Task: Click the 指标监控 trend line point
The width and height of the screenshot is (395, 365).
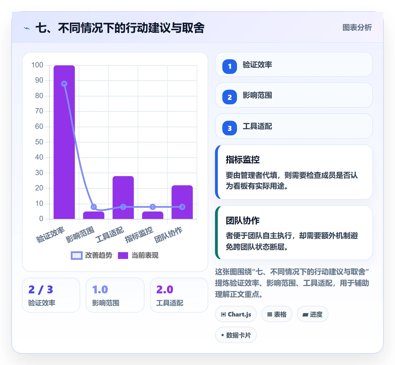Action: [x=153, y=207]
